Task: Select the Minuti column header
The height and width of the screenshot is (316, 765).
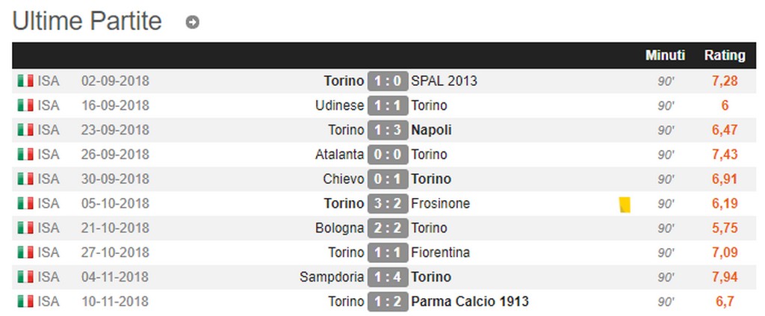Action: (x=665, y=55)
